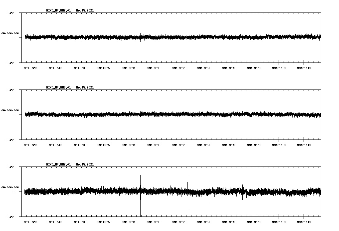Click the 09:21:00 time label under HNZ plot
The image size is (339, 231).
point(279,222)
